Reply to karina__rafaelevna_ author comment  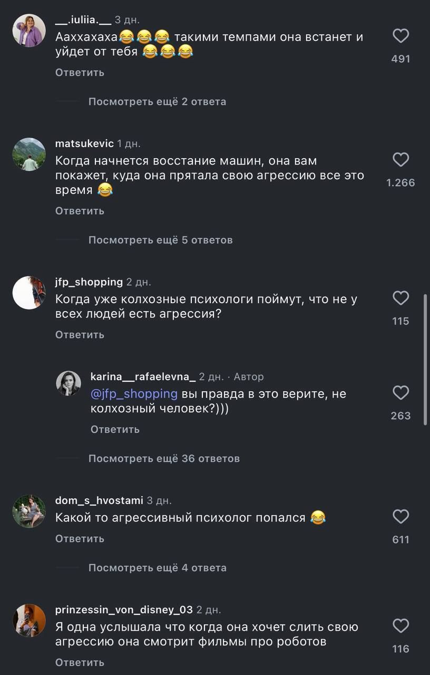pyautogui.click(x=115, y=429)
